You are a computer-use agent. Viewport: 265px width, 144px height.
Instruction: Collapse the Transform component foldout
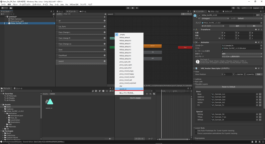pos(194,29)
